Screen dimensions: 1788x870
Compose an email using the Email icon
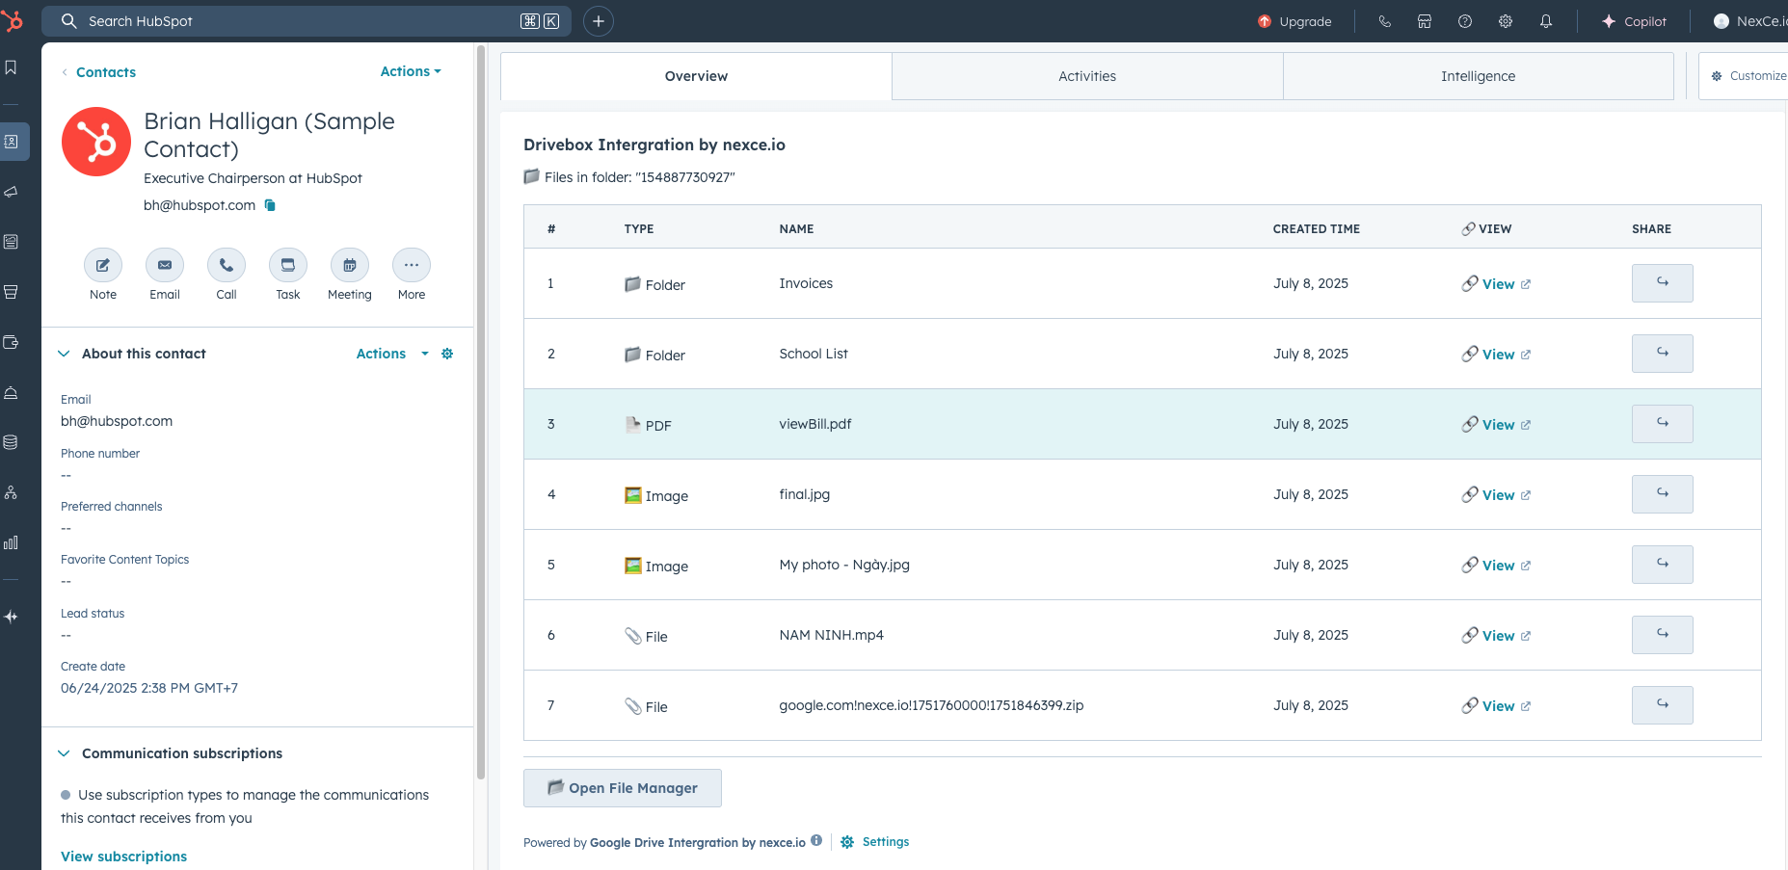click(165, 265)
